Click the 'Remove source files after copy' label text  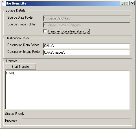pos(69,31)
